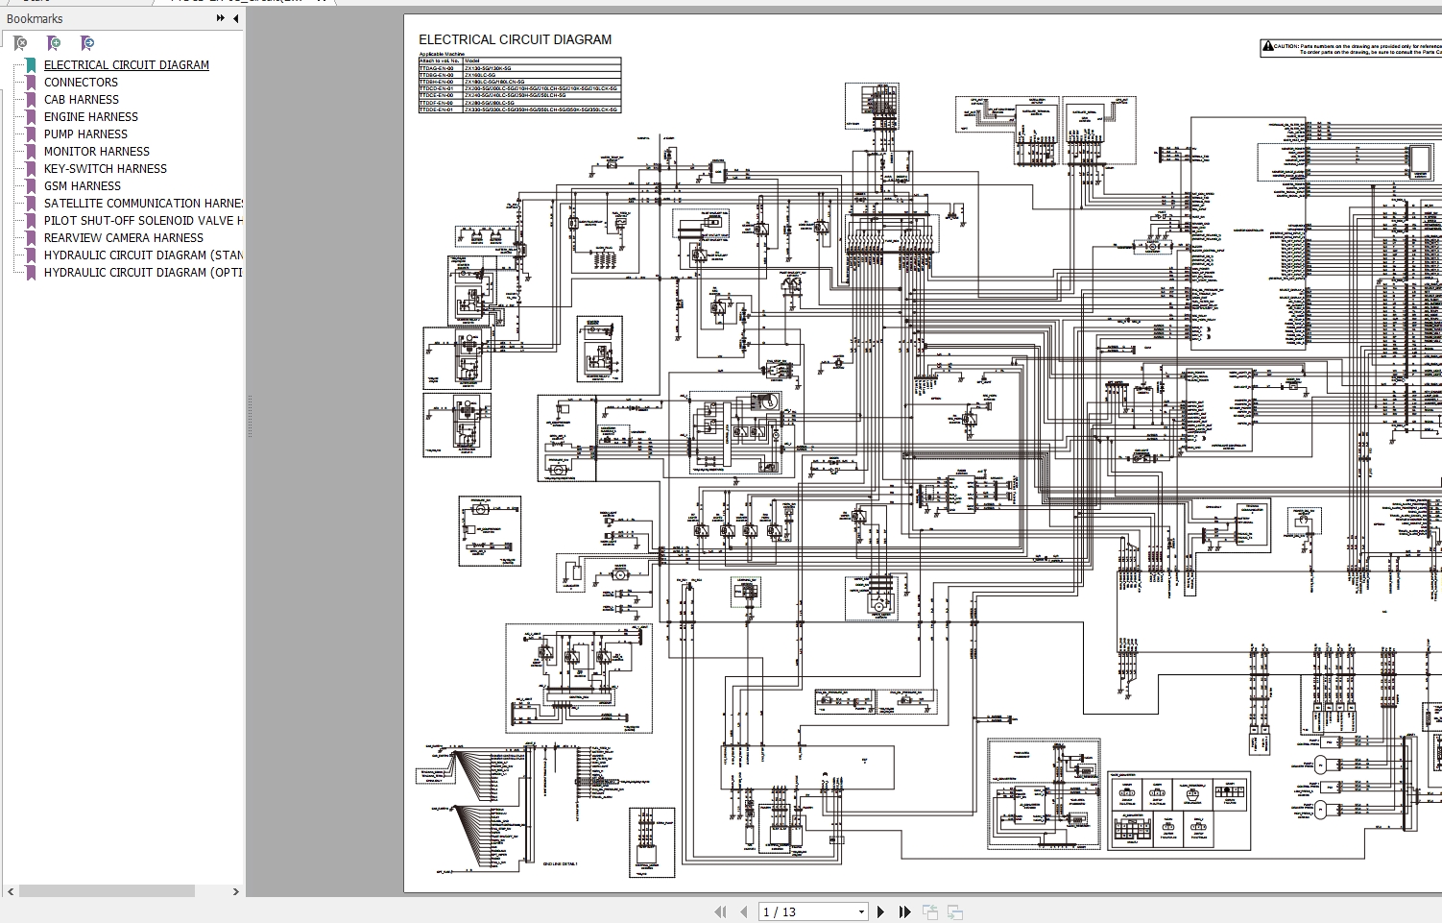This screenshot has height=923, width=1442.
Task: Open the CONNECTORS bookmark
Action: pyautogui.click(x=81, y=83)
